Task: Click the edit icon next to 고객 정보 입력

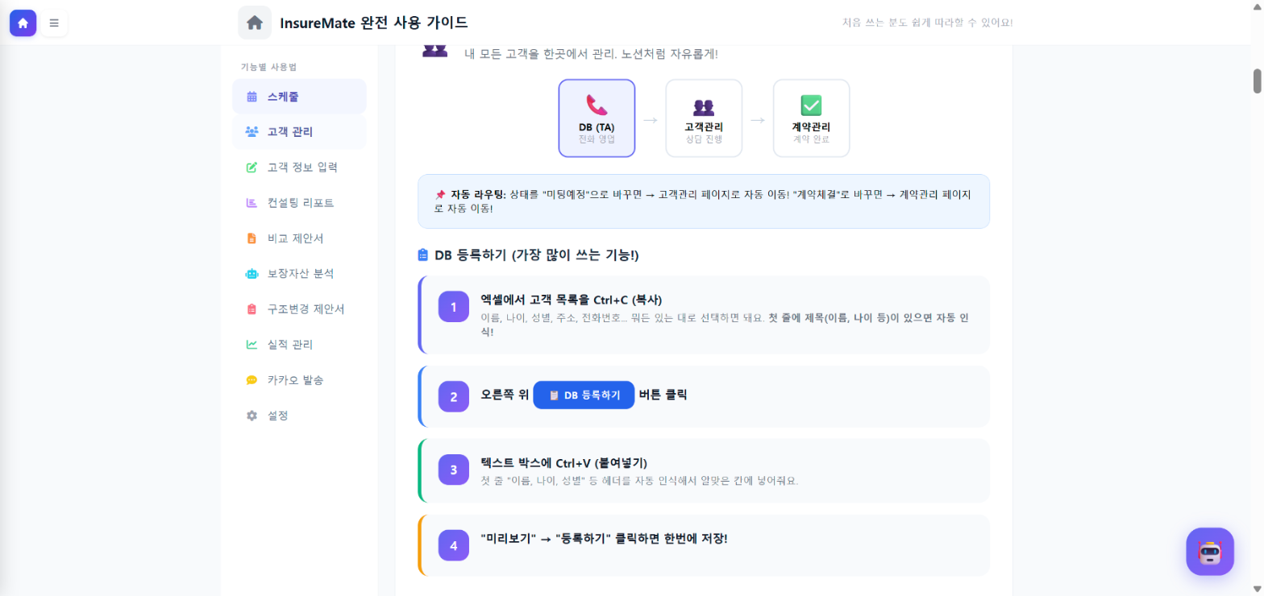Action: [x=252, y=168]
